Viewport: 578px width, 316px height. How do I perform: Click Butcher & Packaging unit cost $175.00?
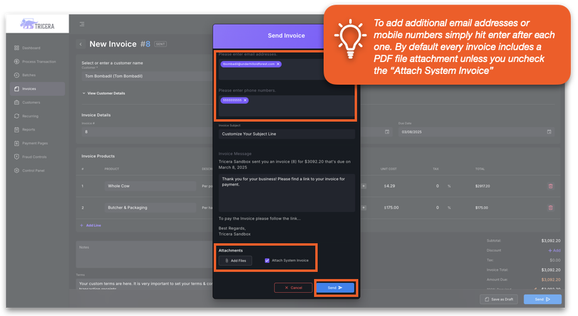click(x=391, y=208)
